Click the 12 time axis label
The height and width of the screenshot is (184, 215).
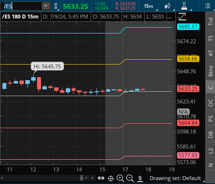[x=33, y=169]
